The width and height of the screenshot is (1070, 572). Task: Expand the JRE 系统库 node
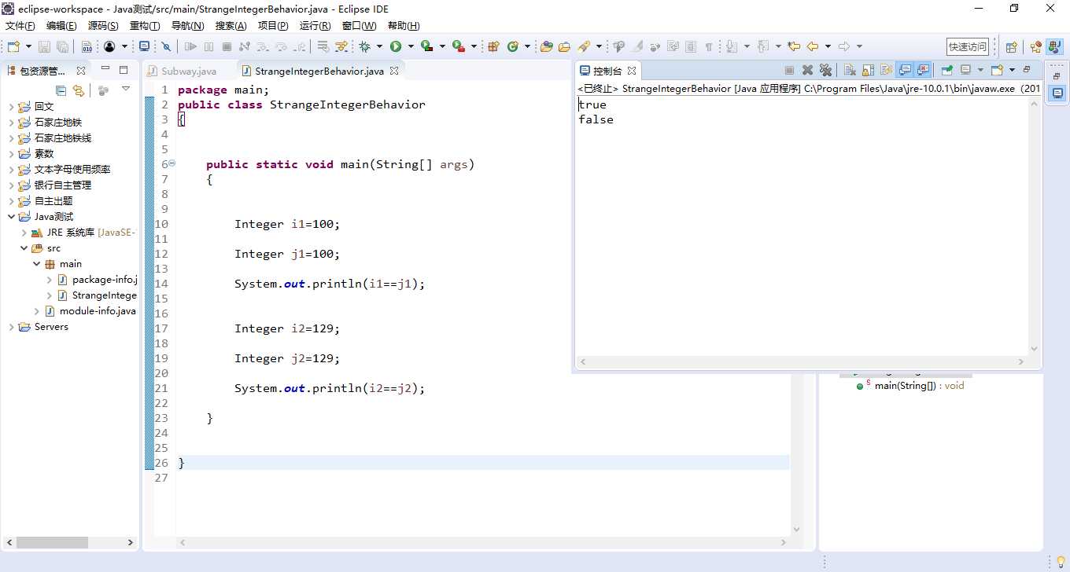(x=24, y=233)
